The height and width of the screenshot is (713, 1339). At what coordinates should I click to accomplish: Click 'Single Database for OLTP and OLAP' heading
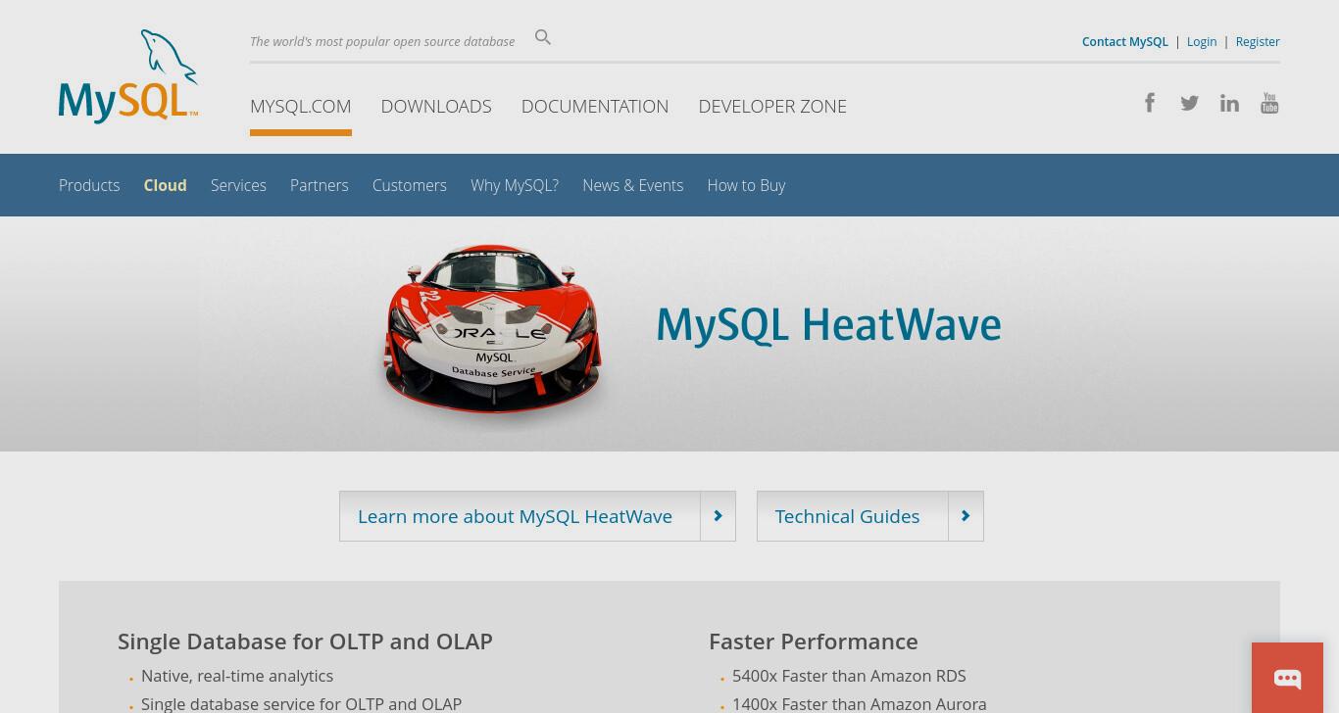[305, 641]
